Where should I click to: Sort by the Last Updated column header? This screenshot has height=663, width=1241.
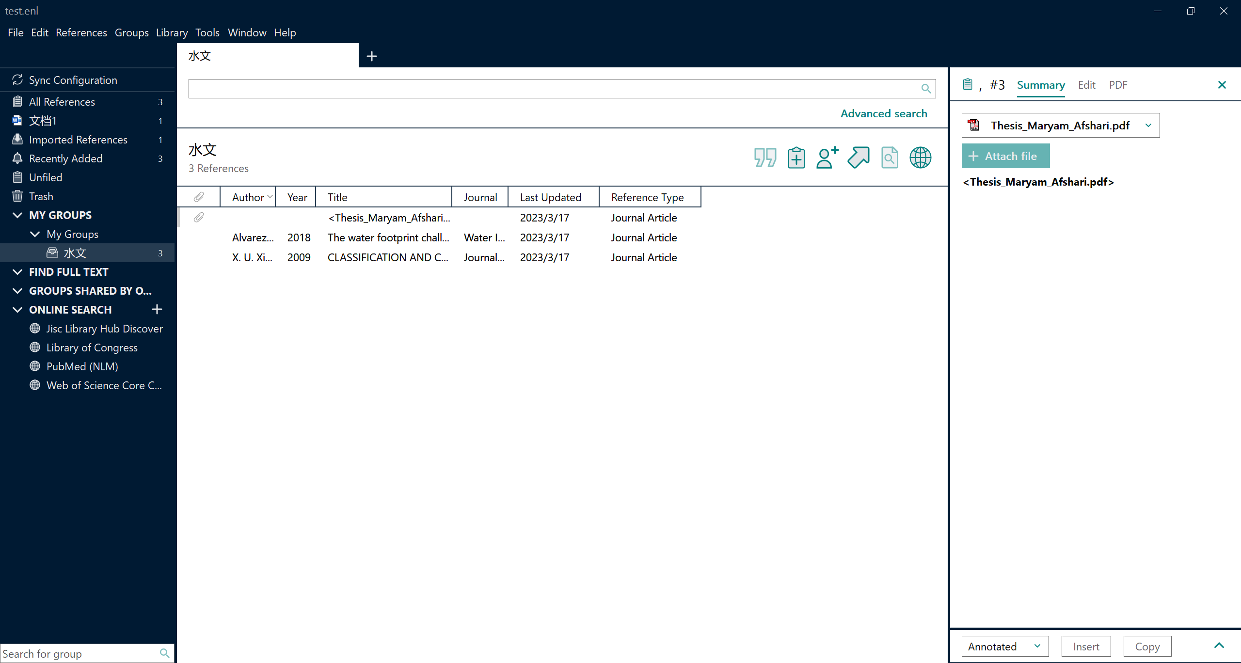(553, 197)
